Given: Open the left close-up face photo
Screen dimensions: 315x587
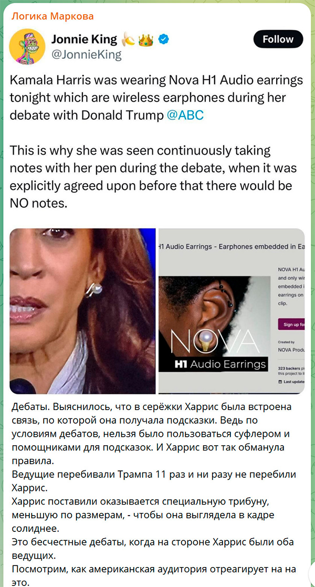Looking at the screenshot, I should (x=82, y=311).
